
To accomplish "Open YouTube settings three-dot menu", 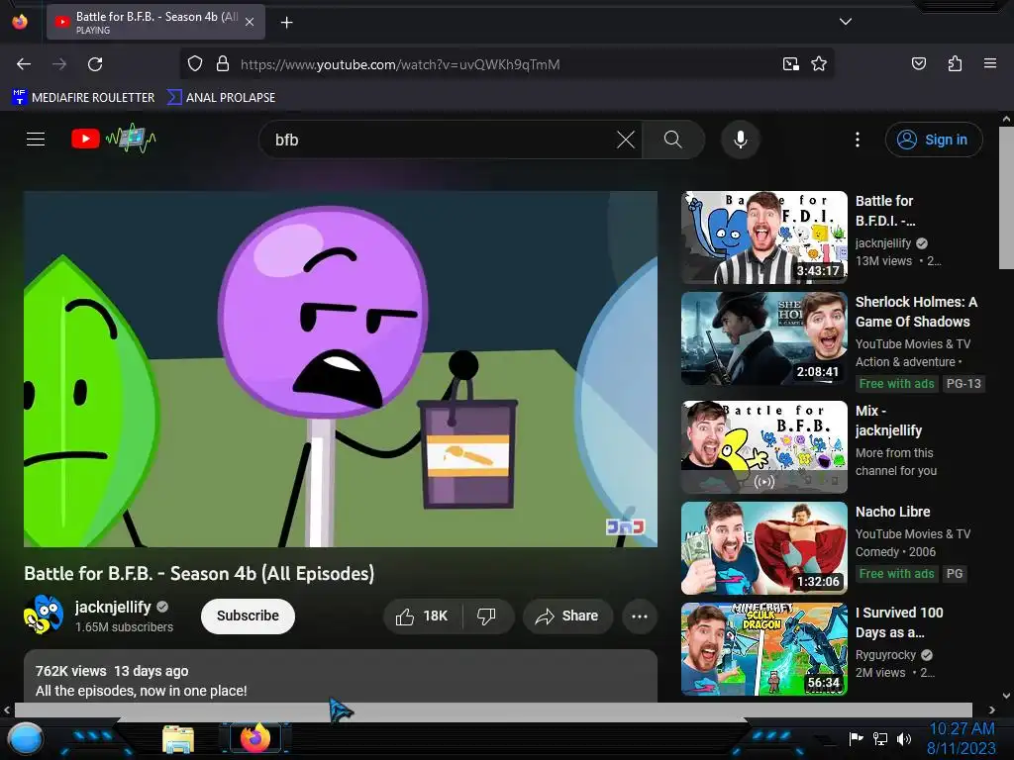I will [858, 140].
